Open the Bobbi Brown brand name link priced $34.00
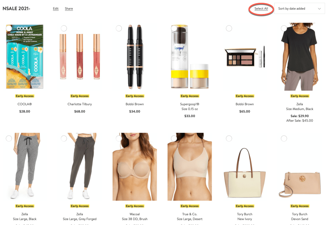This screenshot has height=225, width=327. (135, 104)
